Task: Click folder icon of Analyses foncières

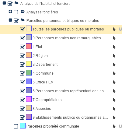Action: coord(23,12)
